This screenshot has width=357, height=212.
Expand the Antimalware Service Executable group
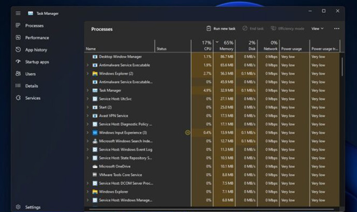click(87, 65)
